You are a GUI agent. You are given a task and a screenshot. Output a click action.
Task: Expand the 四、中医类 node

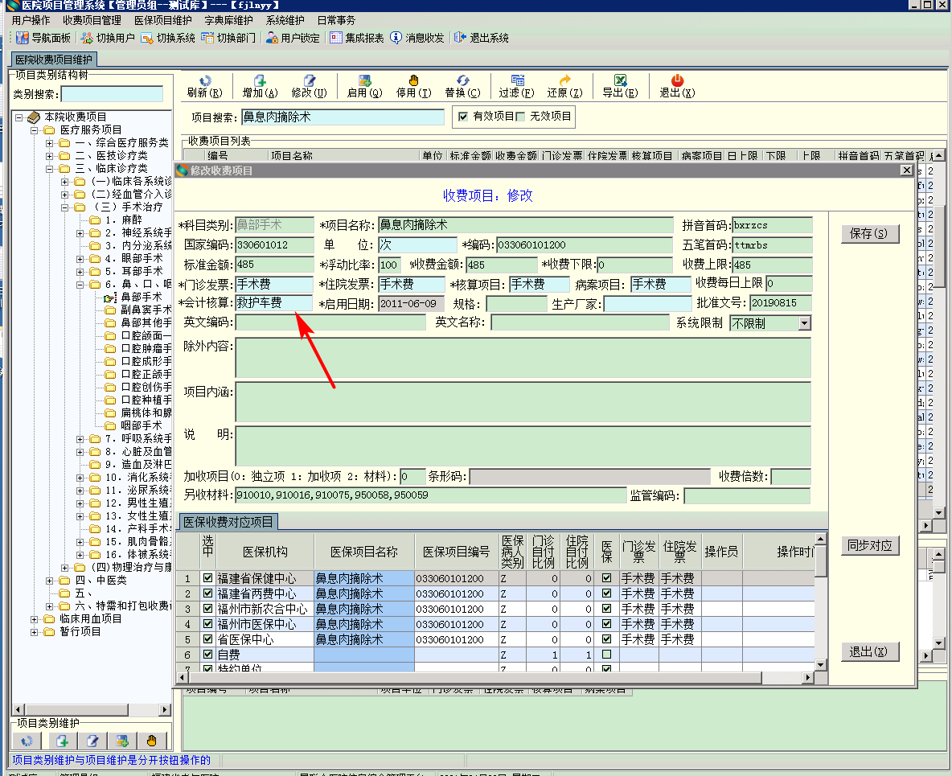pyautogui.click(x=50, y=581)
